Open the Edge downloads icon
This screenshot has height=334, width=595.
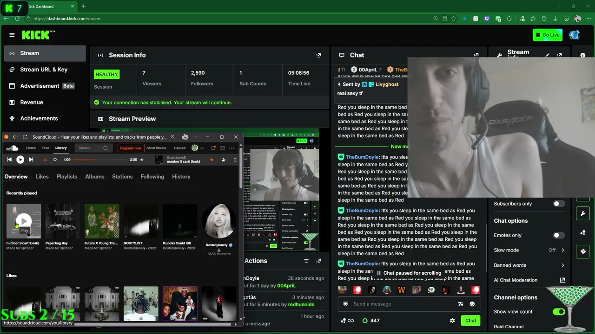(555, 19)
